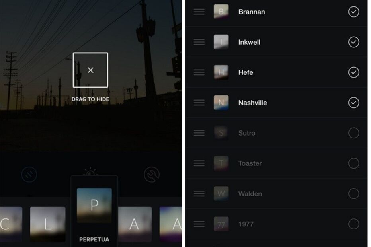The height and width of the screenshot is (247, 371).
Task: Click the 1977 reorder handle
Action: [199, 224]
